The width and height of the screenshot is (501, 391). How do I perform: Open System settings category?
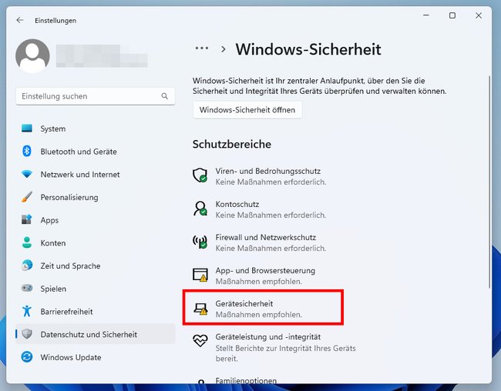tap(96, 129)
